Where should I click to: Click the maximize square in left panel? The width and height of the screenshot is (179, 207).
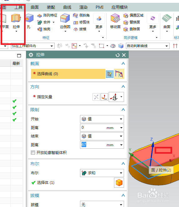(x=19, y=56)
